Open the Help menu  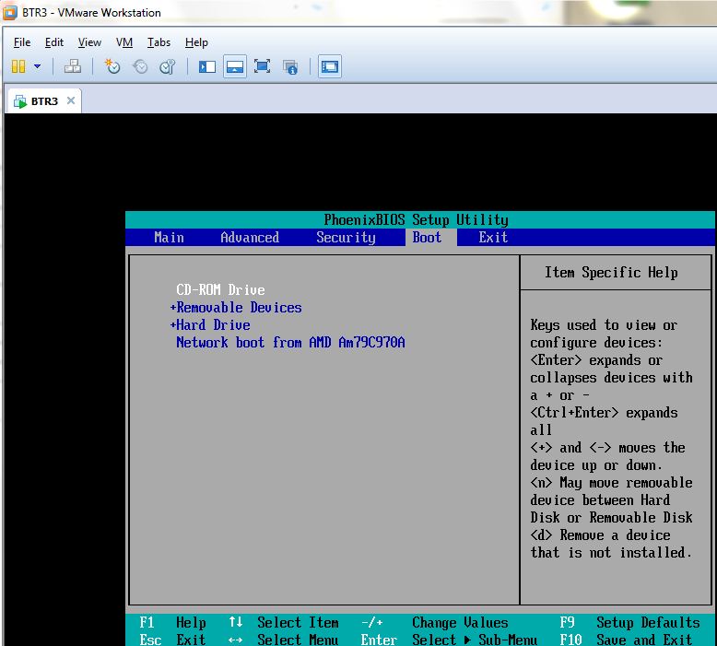[x=196, y=42]
